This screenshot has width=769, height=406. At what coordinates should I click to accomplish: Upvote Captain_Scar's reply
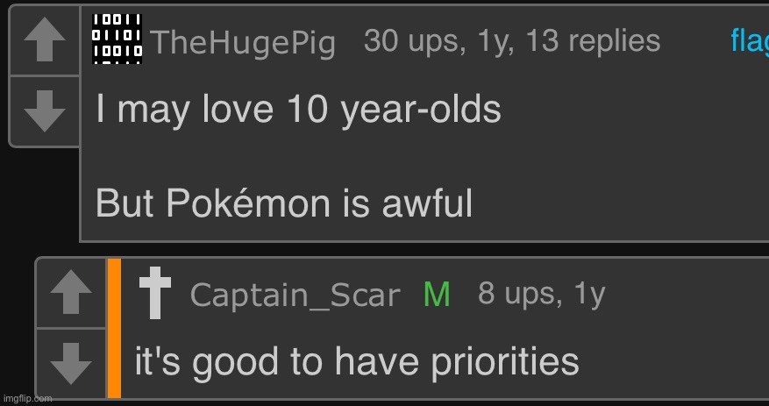click(71, 293)
